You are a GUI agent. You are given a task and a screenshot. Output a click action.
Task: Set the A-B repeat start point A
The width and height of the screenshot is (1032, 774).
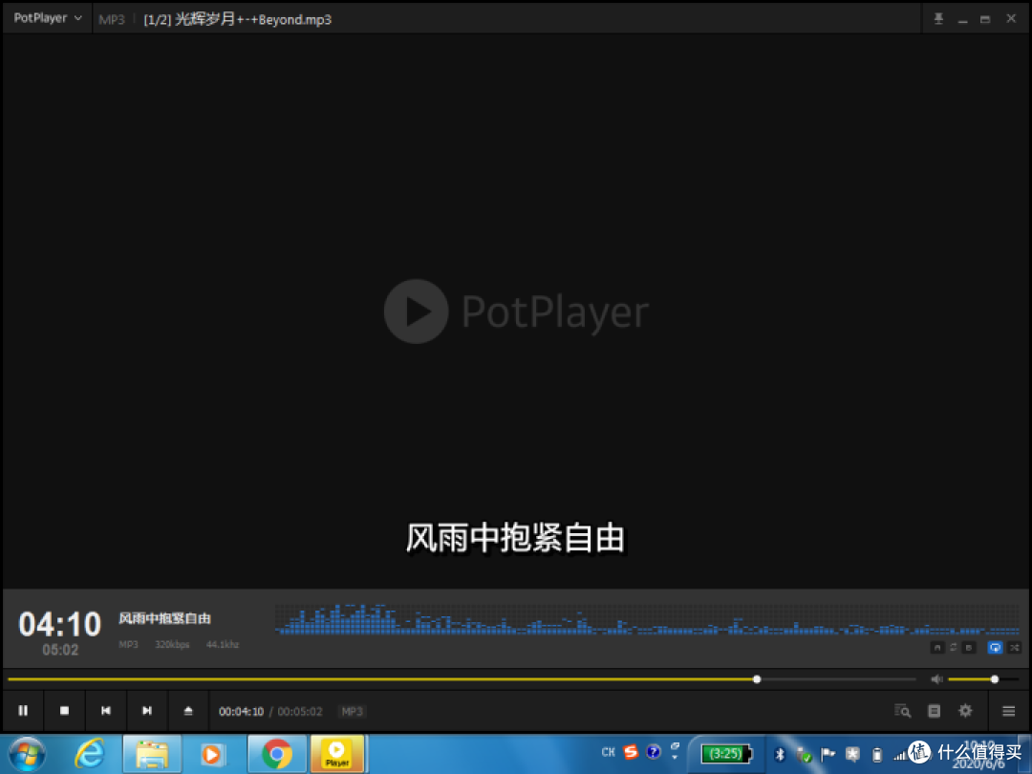click(938, 648)
